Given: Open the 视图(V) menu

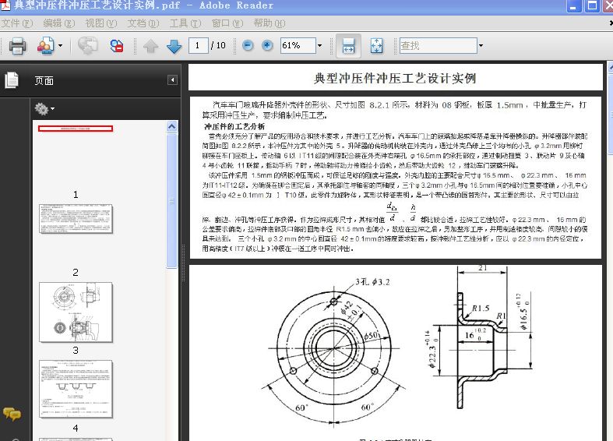Looking at the screenshot, I should 100,23.
